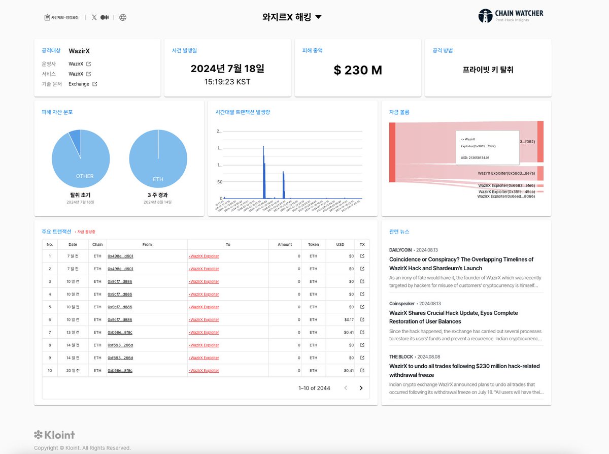
Task: Click WazirX Exploiter(0x35fe...45ca) flow label
Action: click(506, 191)
